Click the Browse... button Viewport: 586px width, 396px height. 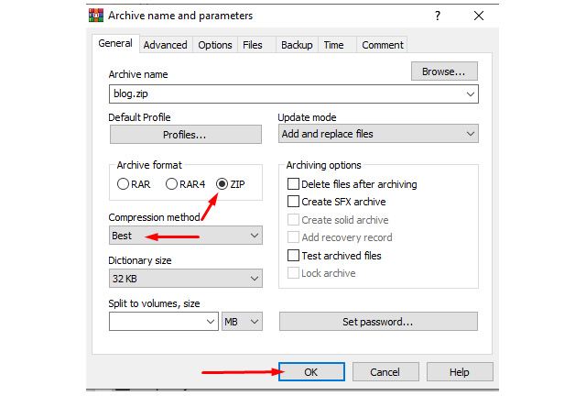click(444, 71)
